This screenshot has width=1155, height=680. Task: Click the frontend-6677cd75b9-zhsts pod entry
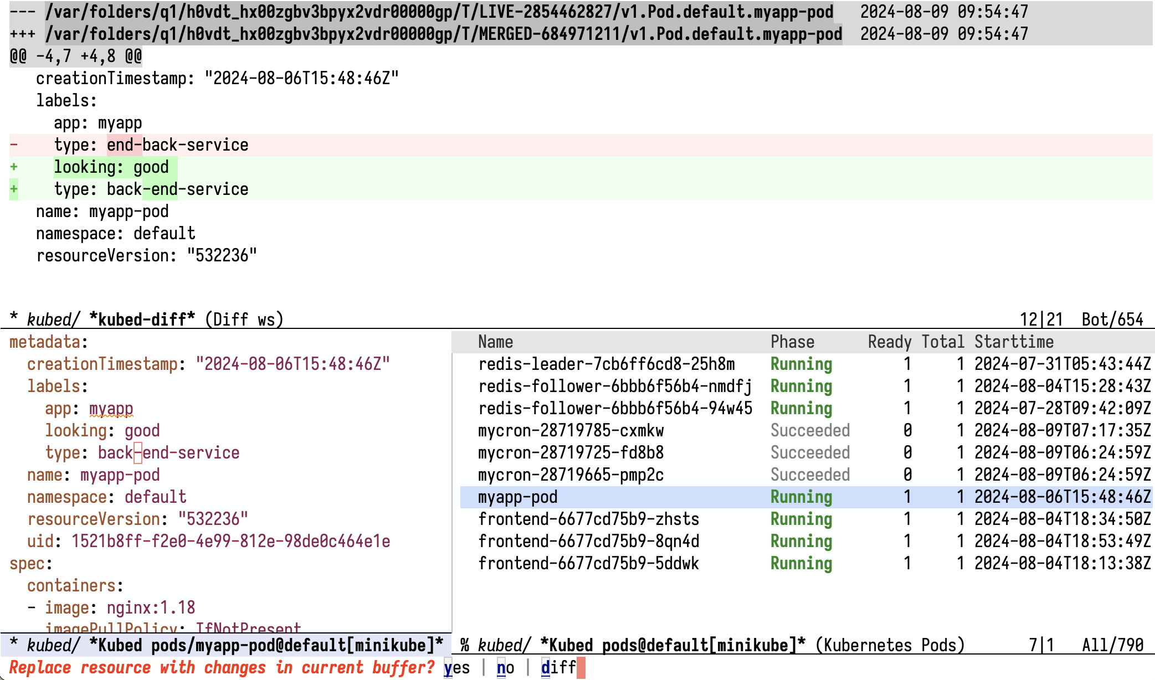(588, 519)
